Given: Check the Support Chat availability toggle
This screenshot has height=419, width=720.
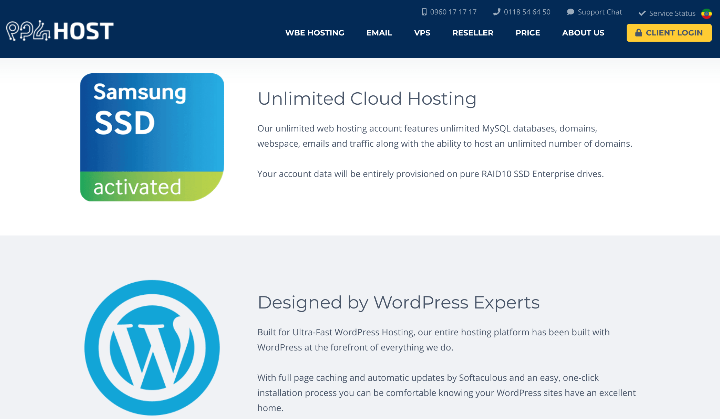Looking at the screenshot, I should [x=594, y=11].
